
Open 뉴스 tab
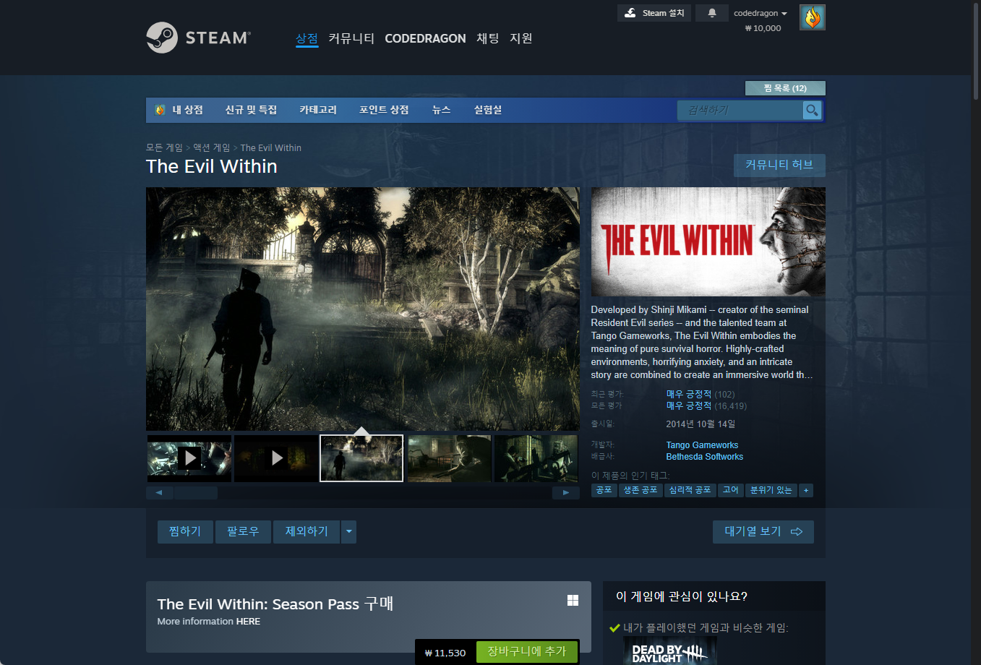coord(441,110)
